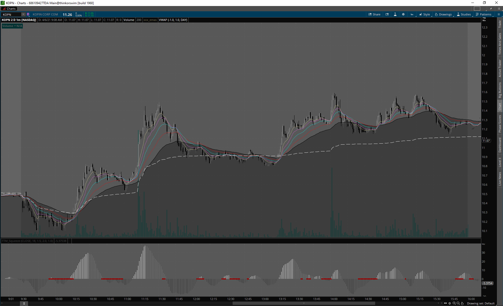Viewport: 503px width, 306px height.
Task: Click the pointing hand drawing tool icon
Action: (x=462, y=303)
